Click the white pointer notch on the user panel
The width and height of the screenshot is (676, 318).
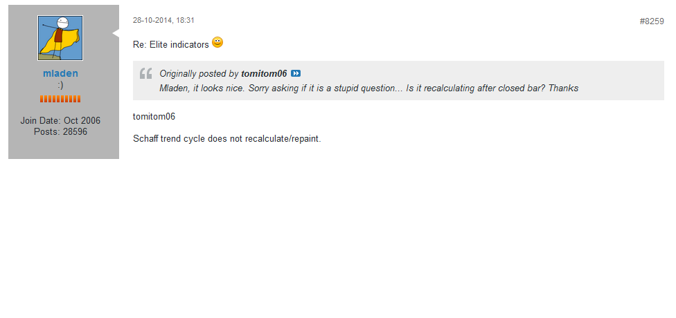pos(116,32)
